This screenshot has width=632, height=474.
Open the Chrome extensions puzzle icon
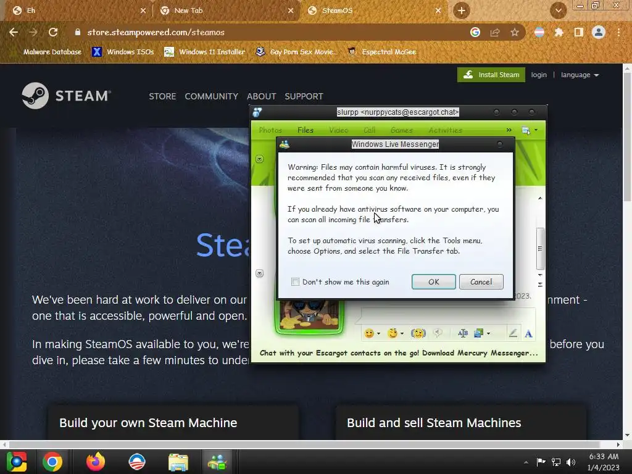(559, 32)
